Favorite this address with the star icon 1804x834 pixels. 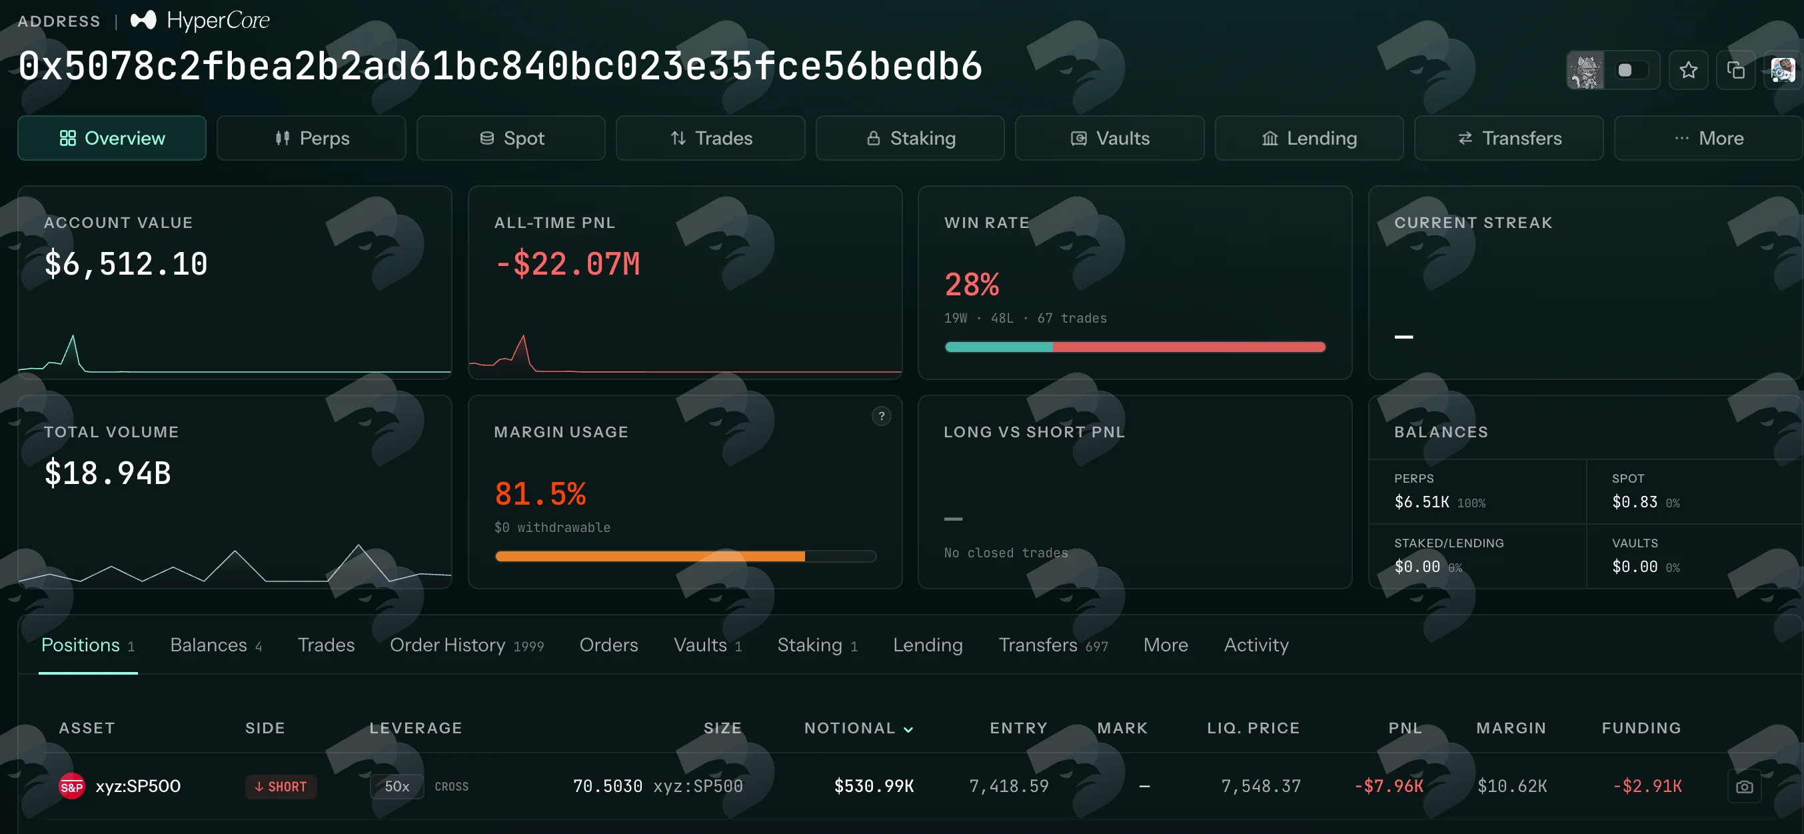coord(1688,70)
